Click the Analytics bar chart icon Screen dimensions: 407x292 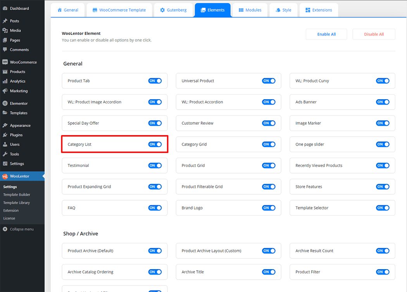(5, 81)
